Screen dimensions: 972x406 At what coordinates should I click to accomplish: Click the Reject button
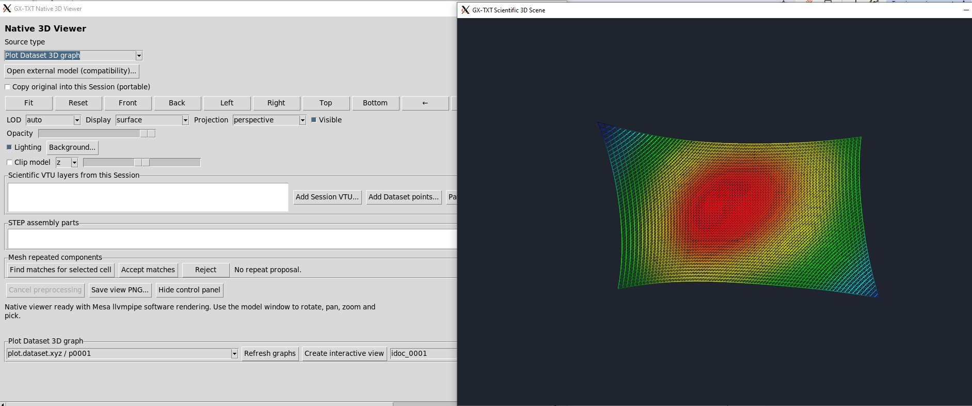point(206,270)
